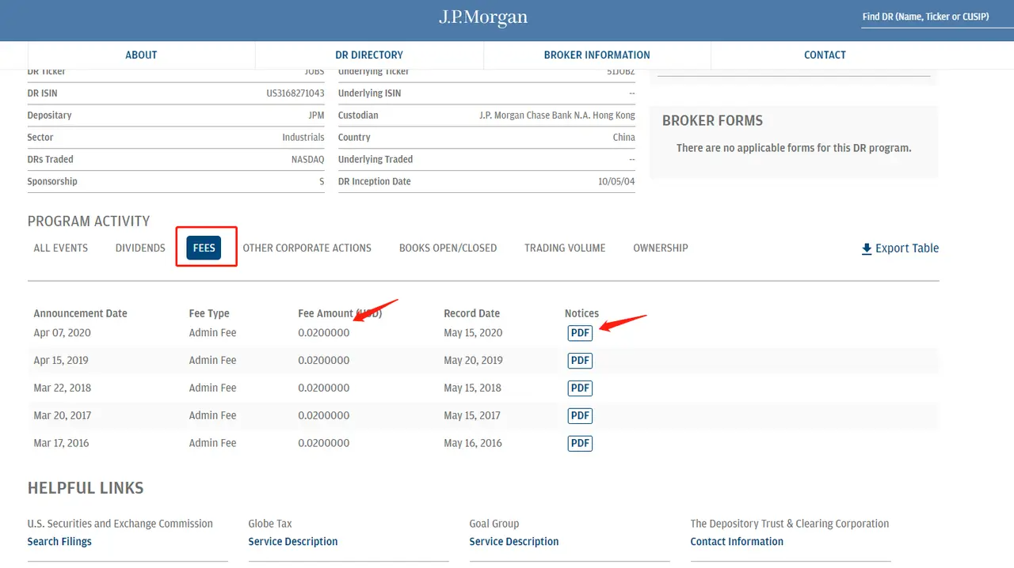This screenshot has height=568, width=1014.
Task: Open PDF notice for Apr 15, 2019
Action: [x=580, y=361]
